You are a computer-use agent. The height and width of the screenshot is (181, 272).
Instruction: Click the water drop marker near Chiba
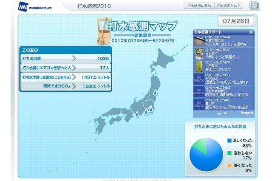coord(151,110)
